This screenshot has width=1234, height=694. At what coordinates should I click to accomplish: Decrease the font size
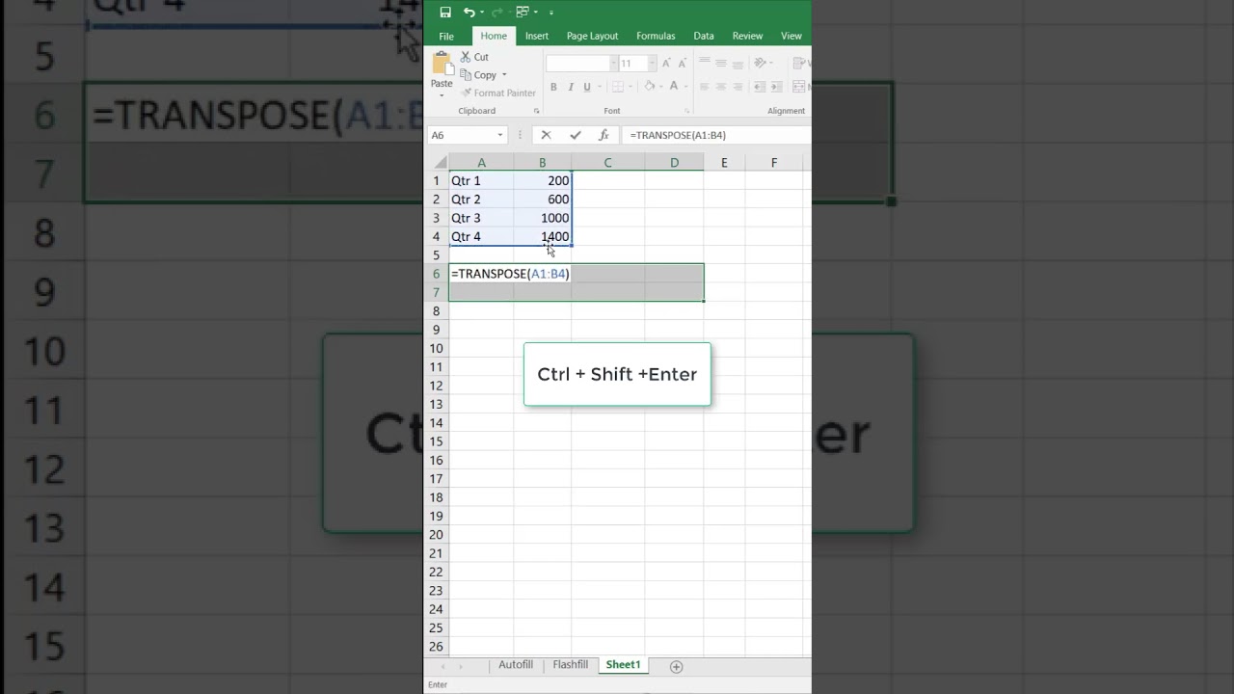(682, 64)
